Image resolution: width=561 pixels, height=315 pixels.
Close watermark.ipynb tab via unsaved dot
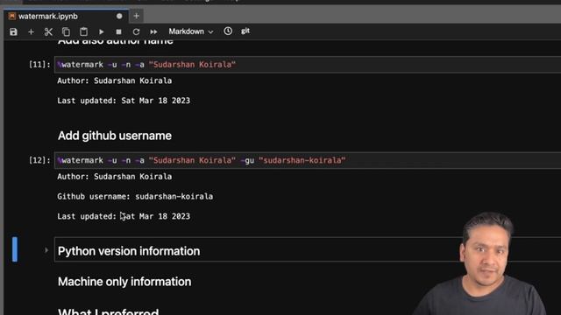[119, 16]
